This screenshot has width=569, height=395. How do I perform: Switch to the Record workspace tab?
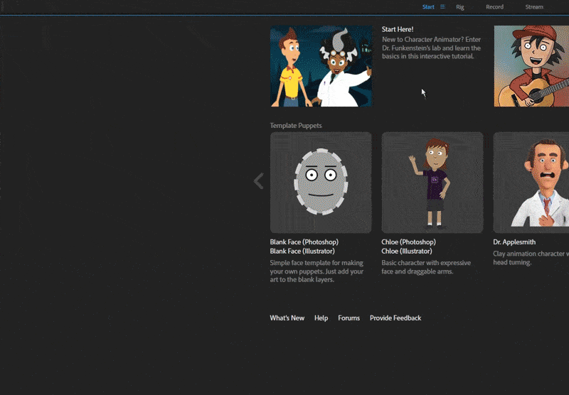494,7
